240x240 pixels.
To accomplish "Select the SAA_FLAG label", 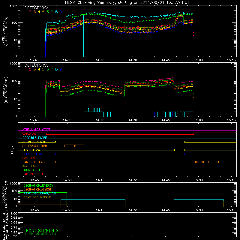I will pos(29,158).
